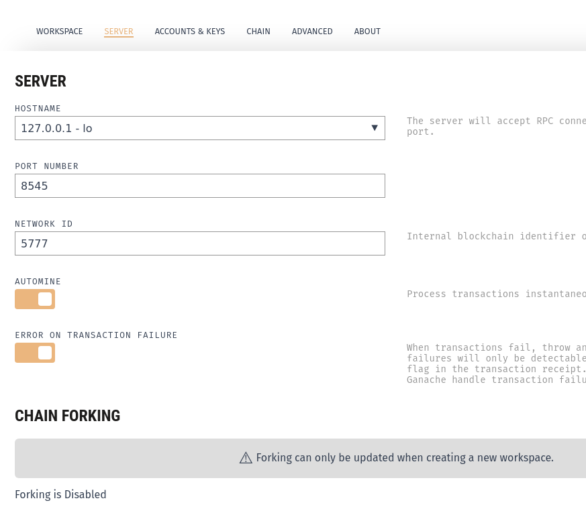View the About tab
Image resolution: width=586 pixels, height=513 pixels.
coord(367,32)
